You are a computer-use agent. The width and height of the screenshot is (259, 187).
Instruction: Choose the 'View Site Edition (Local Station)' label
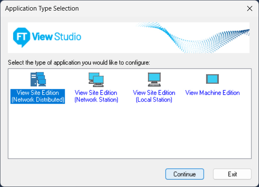pos(154,96)
